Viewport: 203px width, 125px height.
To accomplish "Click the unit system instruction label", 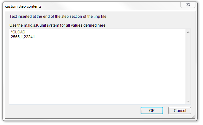I will point(58,25).
